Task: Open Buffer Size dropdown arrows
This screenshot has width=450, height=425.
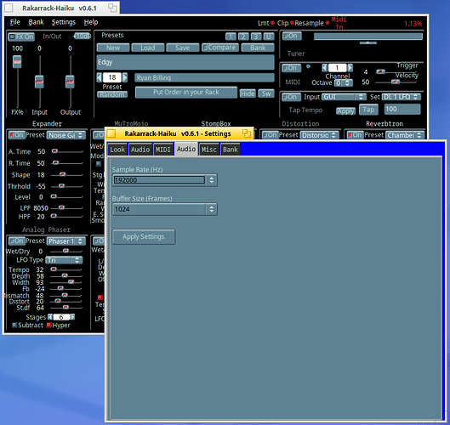Action: point(212,209)
